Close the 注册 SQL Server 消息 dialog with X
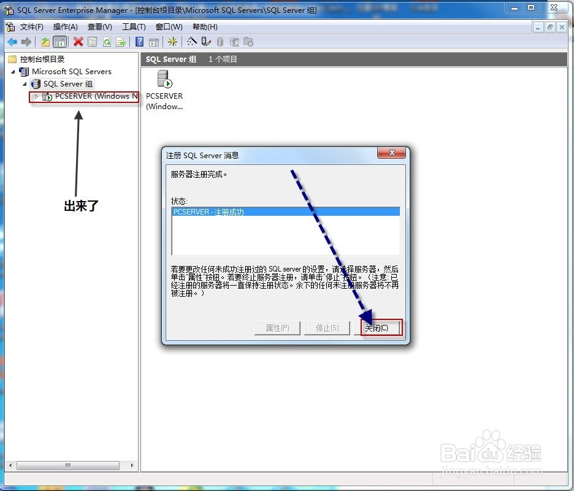 pos(391,153)
